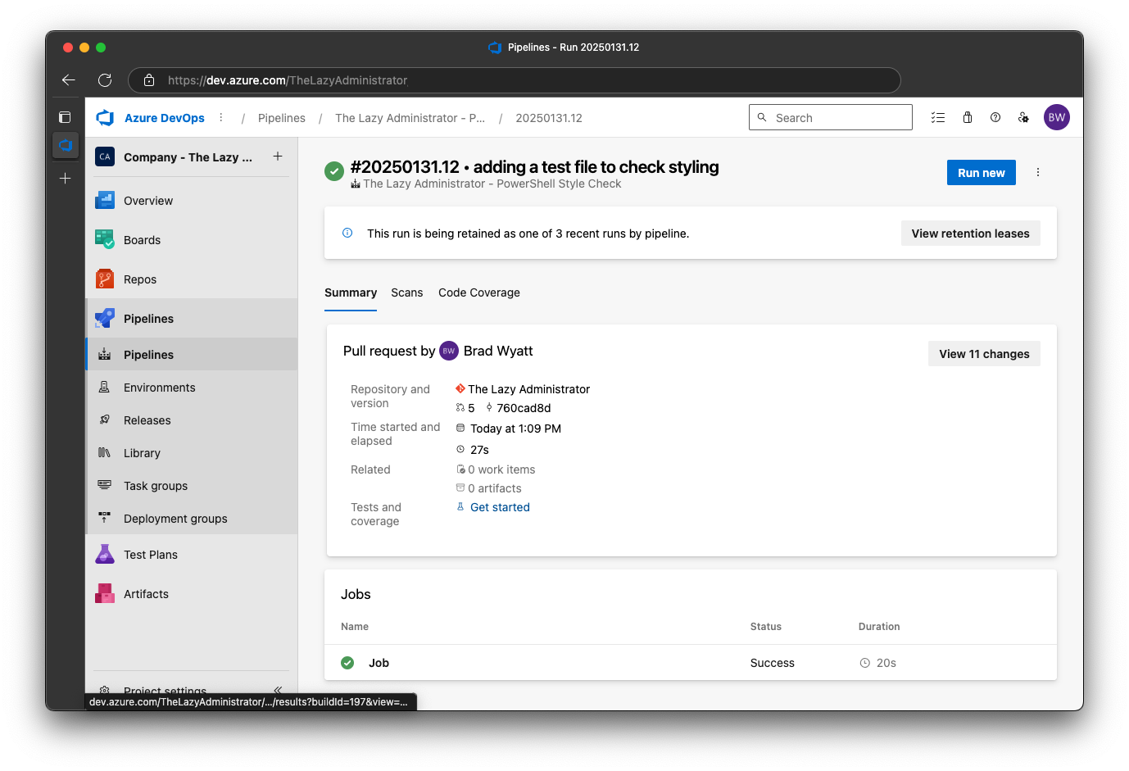Reload the browser page

pyautogui.click(x=105, y=80)
